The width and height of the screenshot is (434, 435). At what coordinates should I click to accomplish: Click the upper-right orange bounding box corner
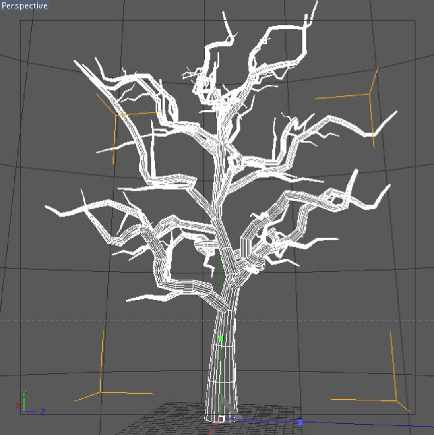coord(370,94)
